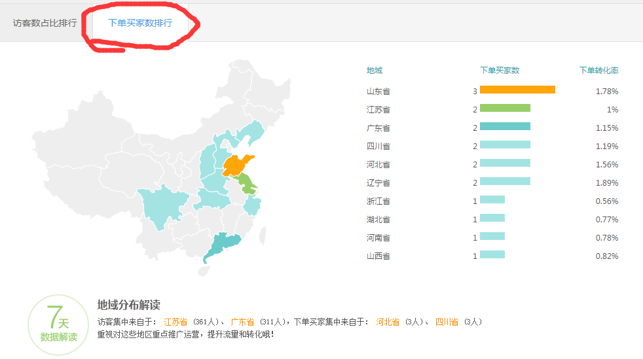The height and width of the screenshot is (359, 643).
Task: Click the bar for 辽宁省
Action: (x=505, y=181)
